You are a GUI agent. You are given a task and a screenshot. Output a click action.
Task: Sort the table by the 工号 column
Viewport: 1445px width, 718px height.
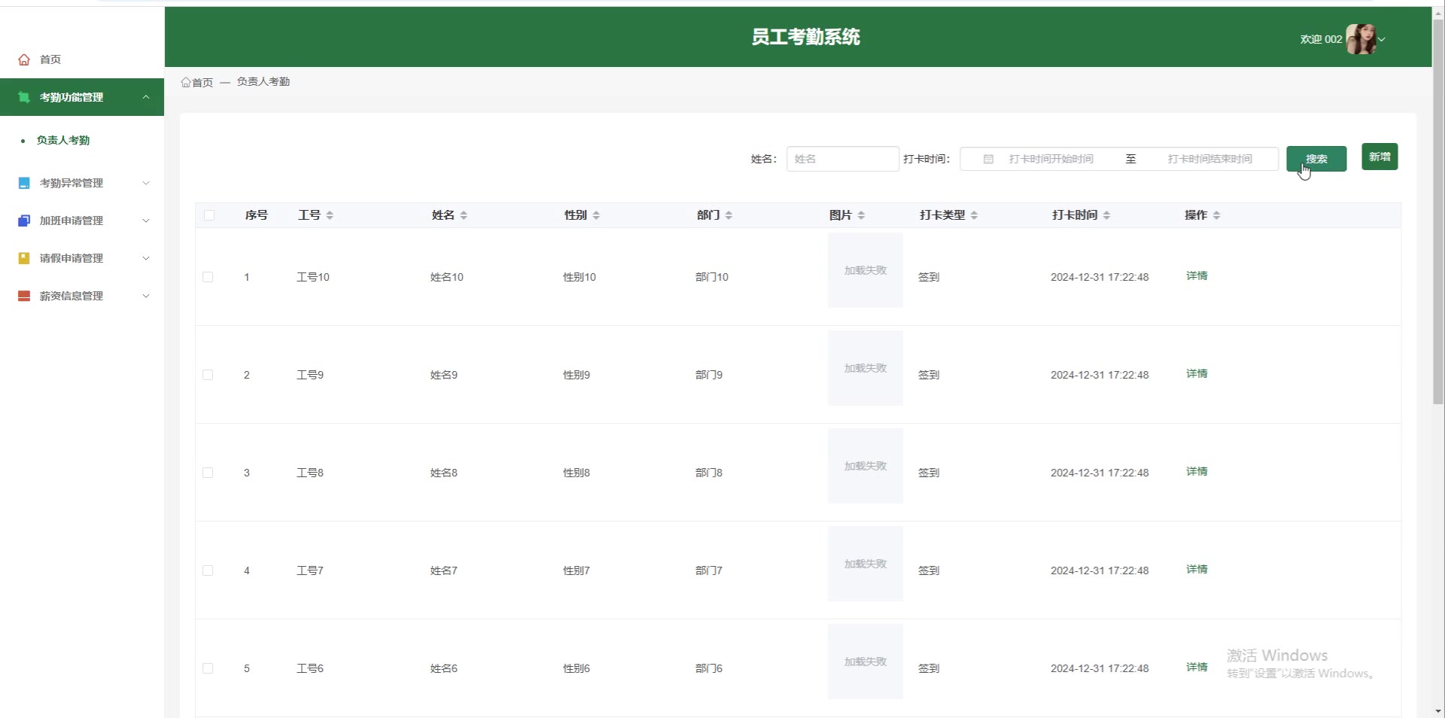(x=330, y=215)
